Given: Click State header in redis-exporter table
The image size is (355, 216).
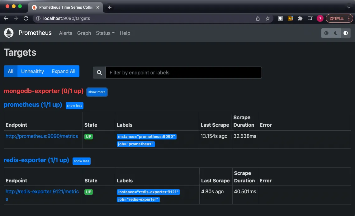Looking at the screenshot, I should (x=91, y=181).
